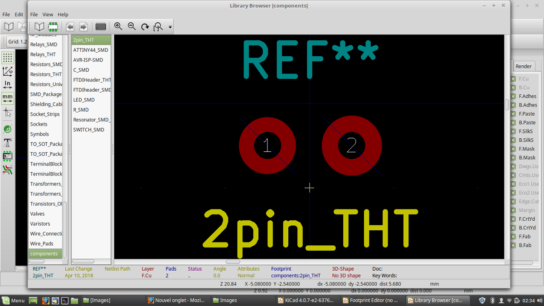Select AVR-ISP-SMD footprint

pos(91,60)
